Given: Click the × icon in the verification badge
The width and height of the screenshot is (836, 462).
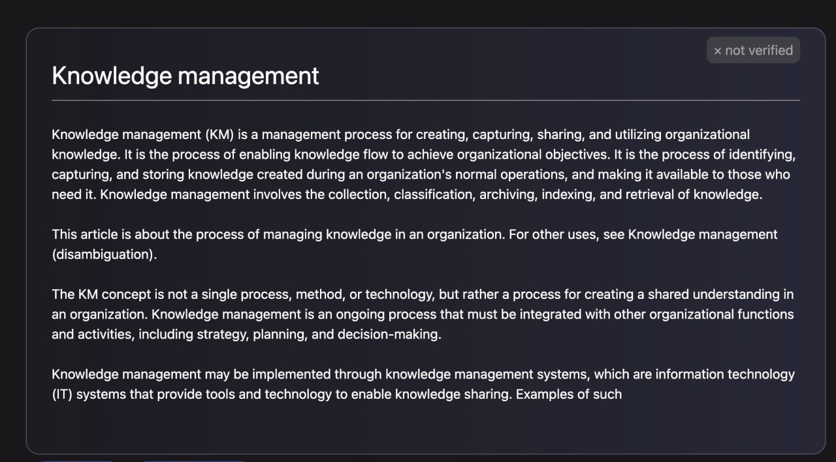Looking at the screenshot, I should point(718,51).
